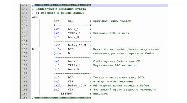Click the goto keyword on line 154
The image size is (187, 103).
(x=57, y=54)
